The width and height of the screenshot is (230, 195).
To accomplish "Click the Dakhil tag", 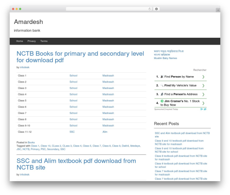I will tap(125, 146).
